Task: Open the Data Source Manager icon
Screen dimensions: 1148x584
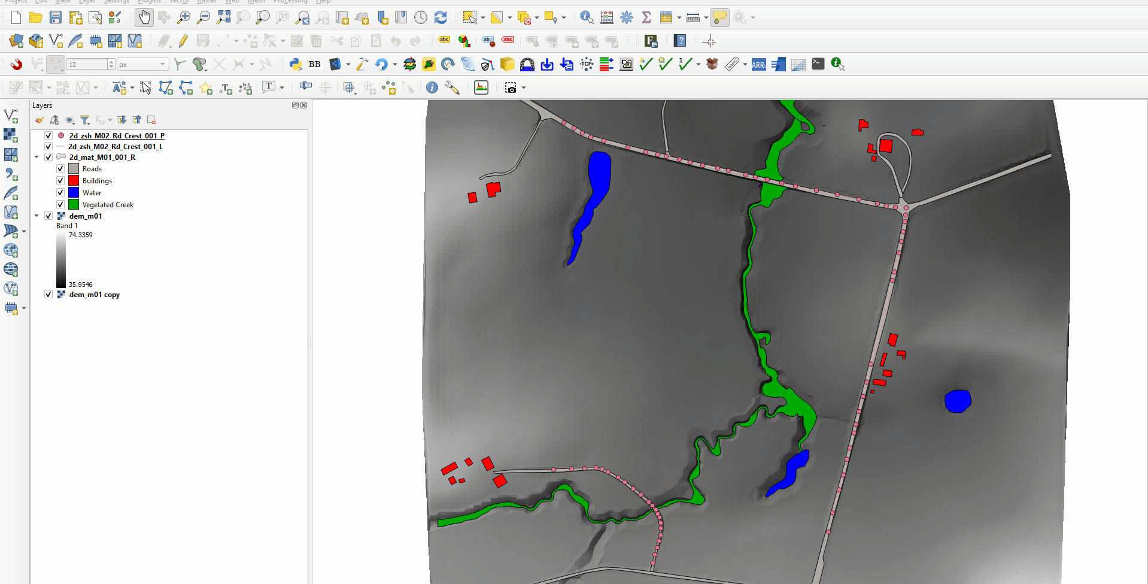Action: click(16, 41)
